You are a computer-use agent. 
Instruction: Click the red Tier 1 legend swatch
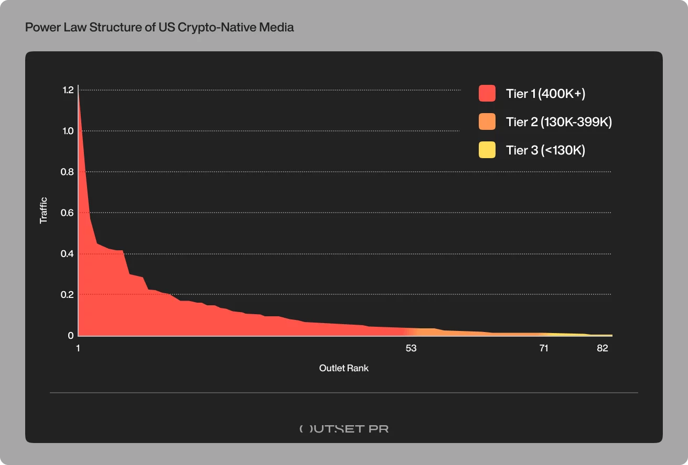(487, 93)
